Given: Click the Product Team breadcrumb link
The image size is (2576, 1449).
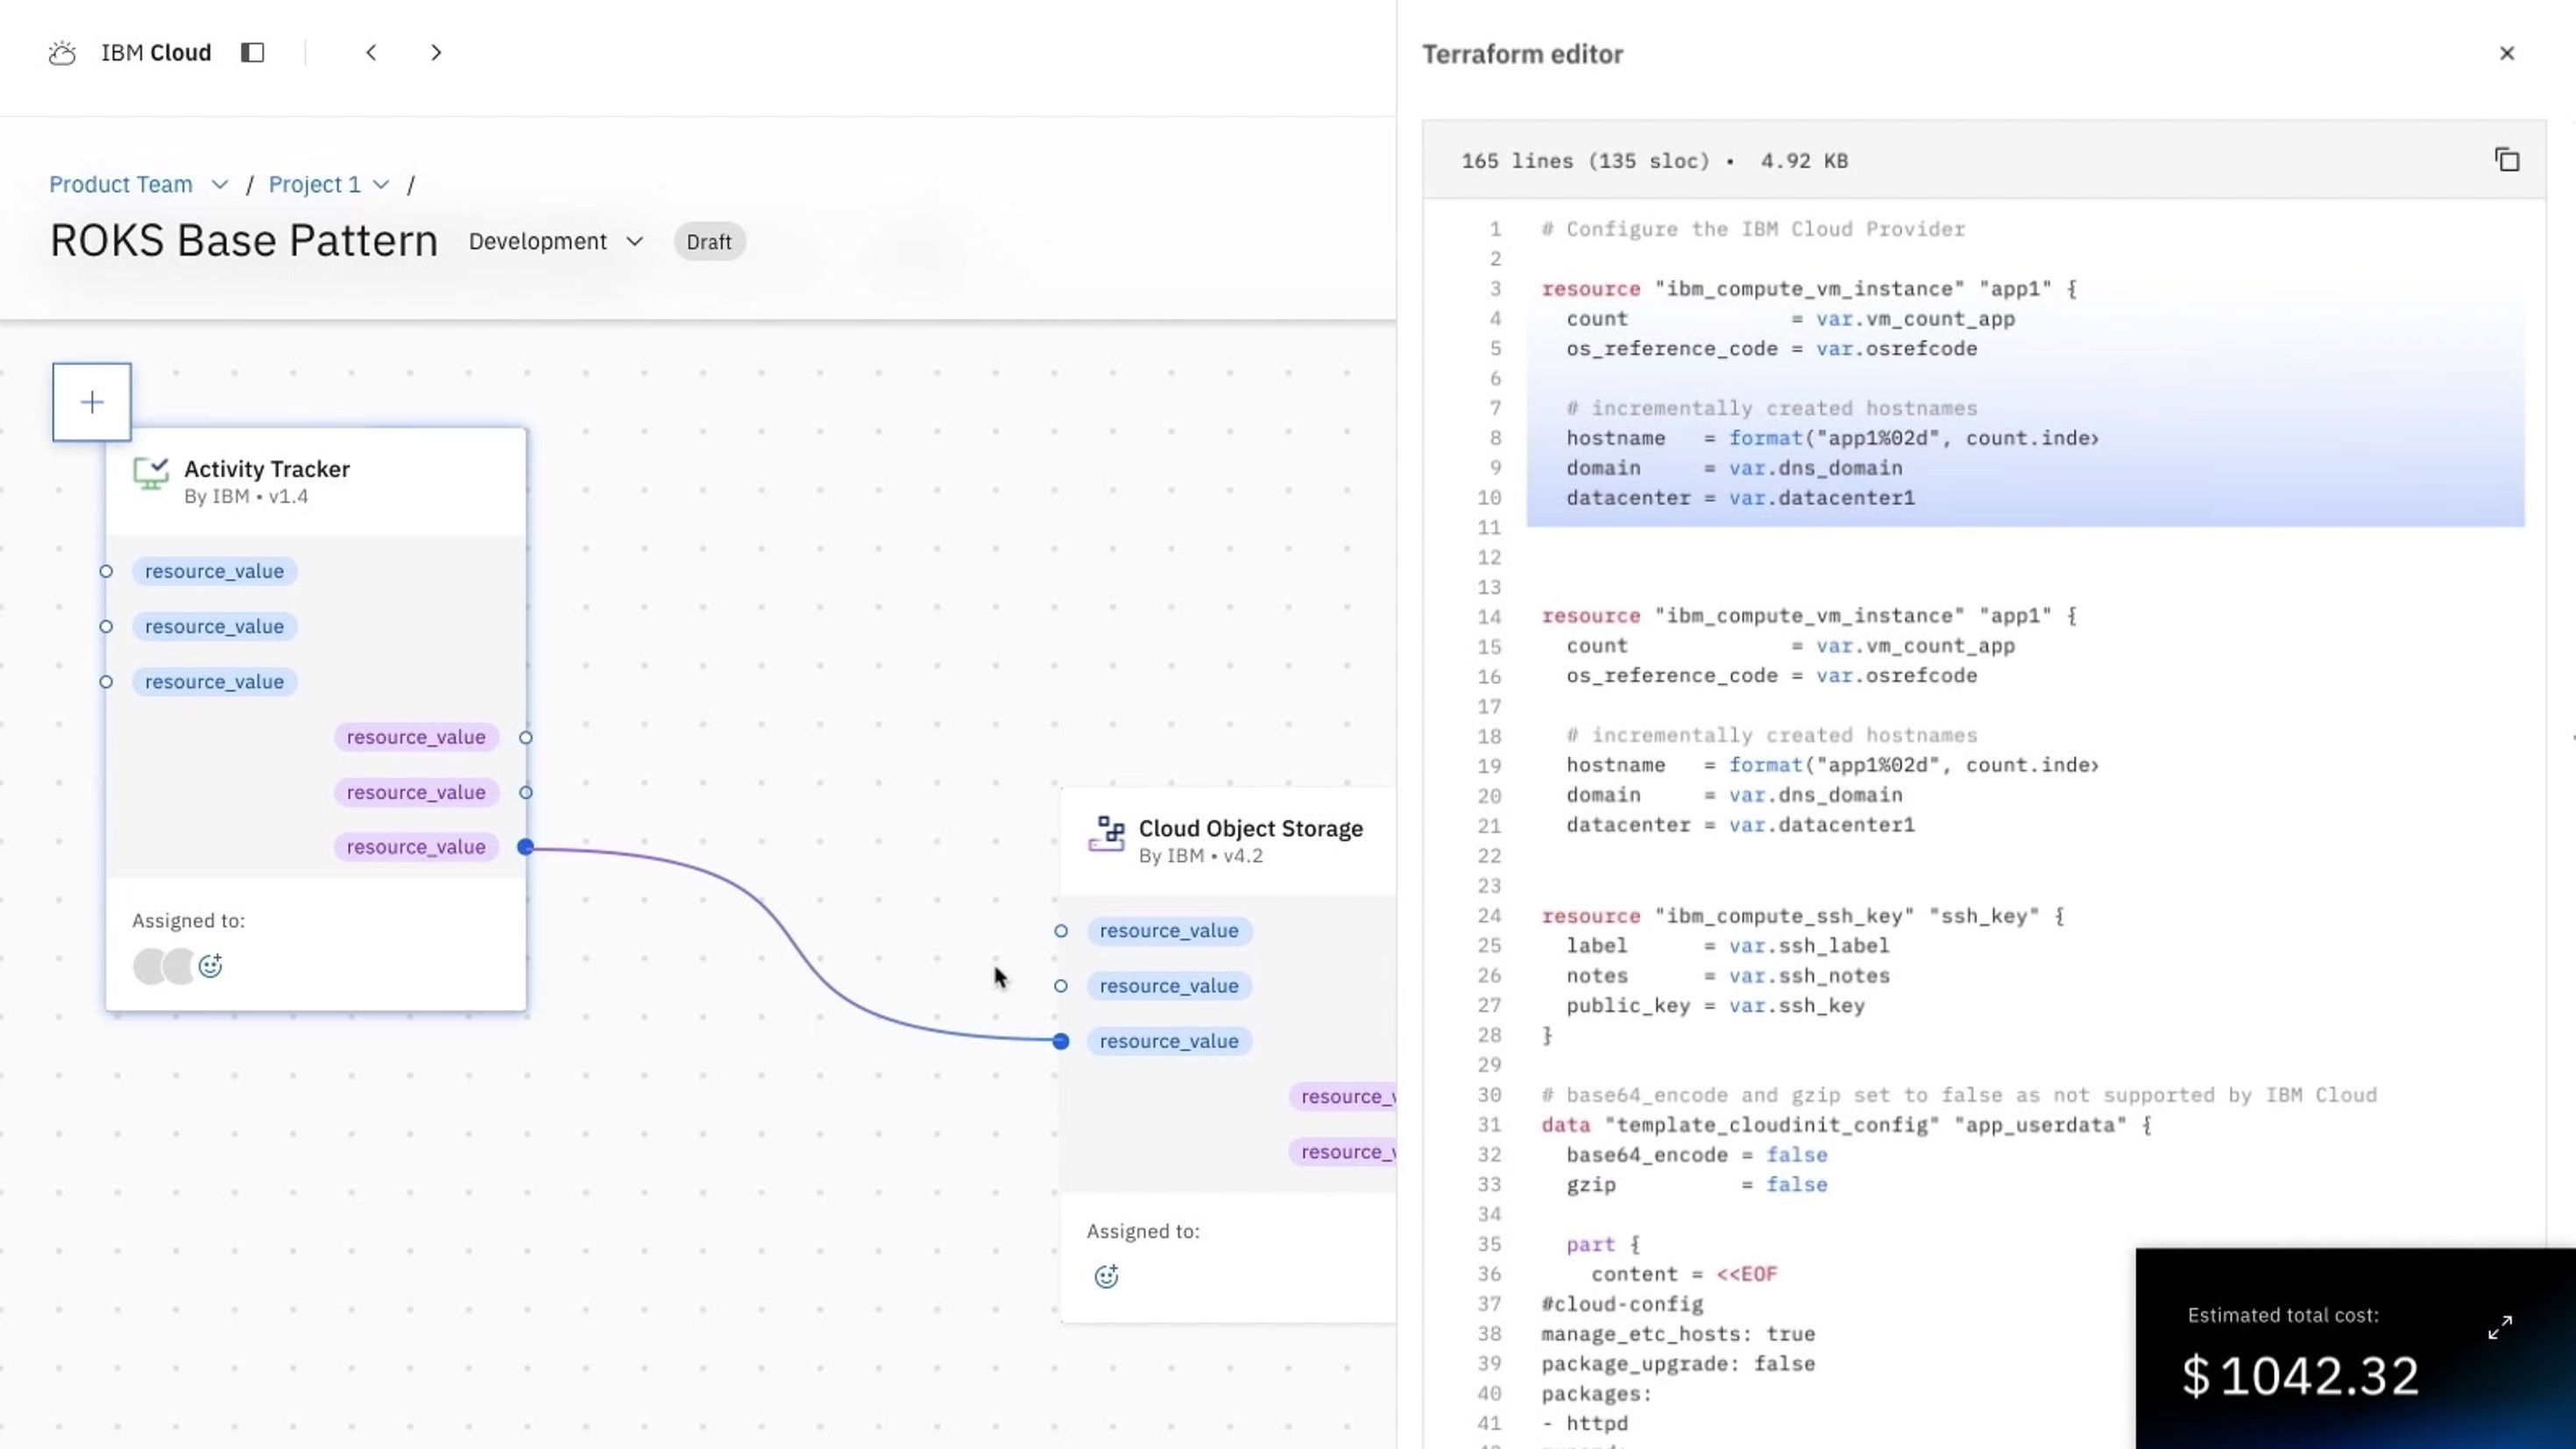Looking at the screenshot, I should click(x=121, y=185).
